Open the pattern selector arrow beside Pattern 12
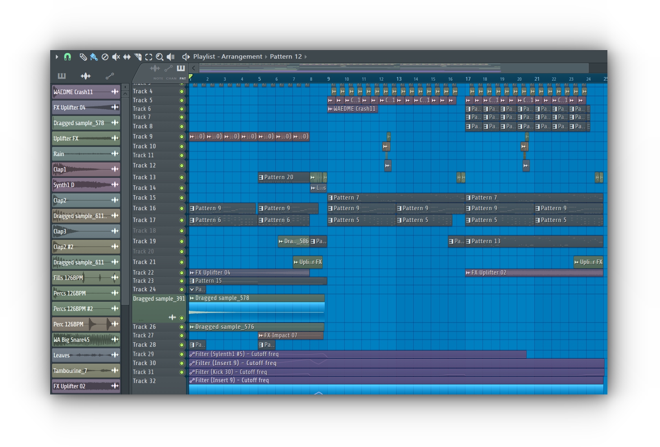This screenshot has height=447, width=660. pyautogui.click(x=305, y=57)
